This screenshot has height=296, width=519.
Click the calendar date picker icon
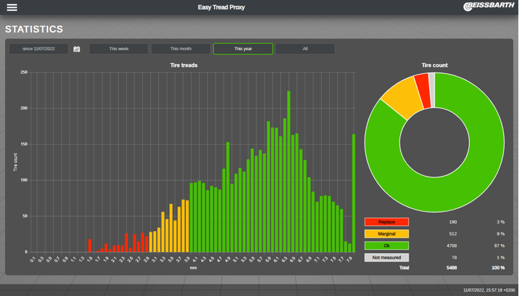pyautogui.click(x=77, y=49)
